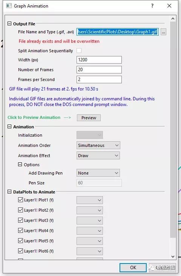Collapse the Animation section

pos(9,126)
